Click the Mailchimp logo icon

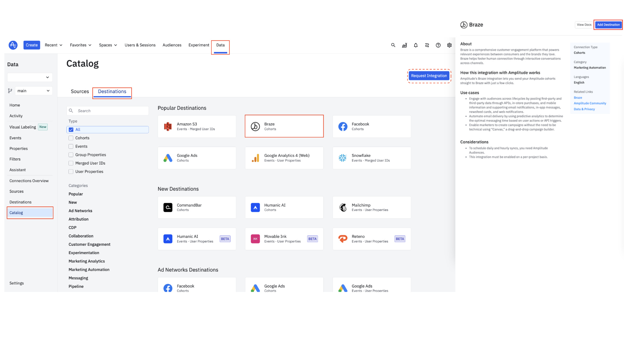coord(343,207)
